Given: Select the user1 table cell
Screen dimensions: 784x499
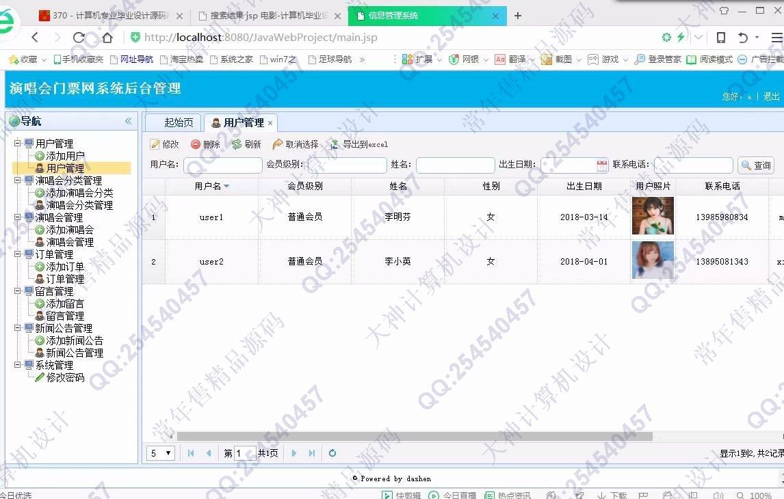Looking at the screenshot, I should [211, 217].
